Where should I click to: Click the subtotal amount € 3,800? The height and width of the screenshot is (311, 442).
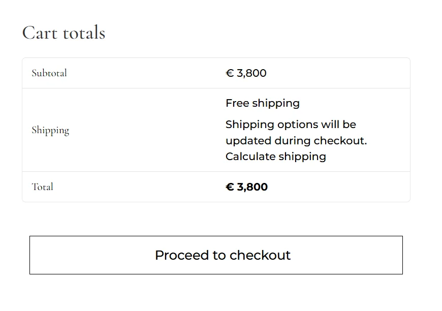pos(246,73)
